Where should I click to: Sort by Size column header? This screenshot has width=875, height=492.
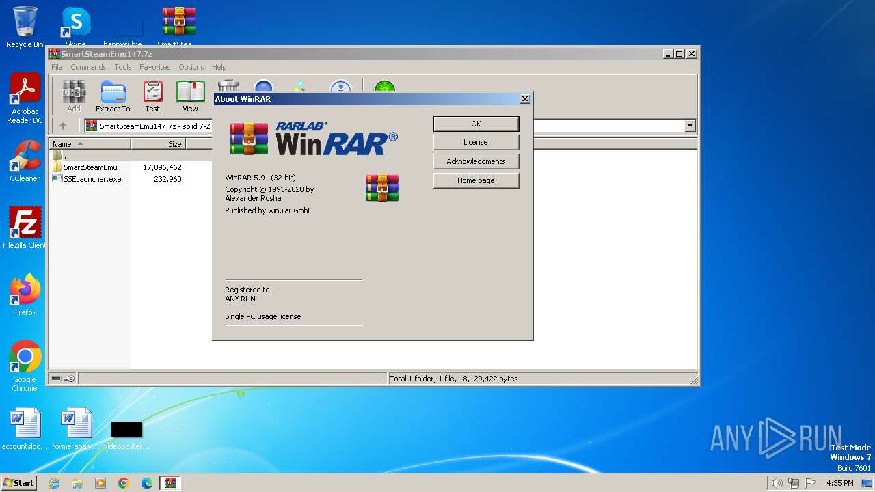tap(158, 144)
